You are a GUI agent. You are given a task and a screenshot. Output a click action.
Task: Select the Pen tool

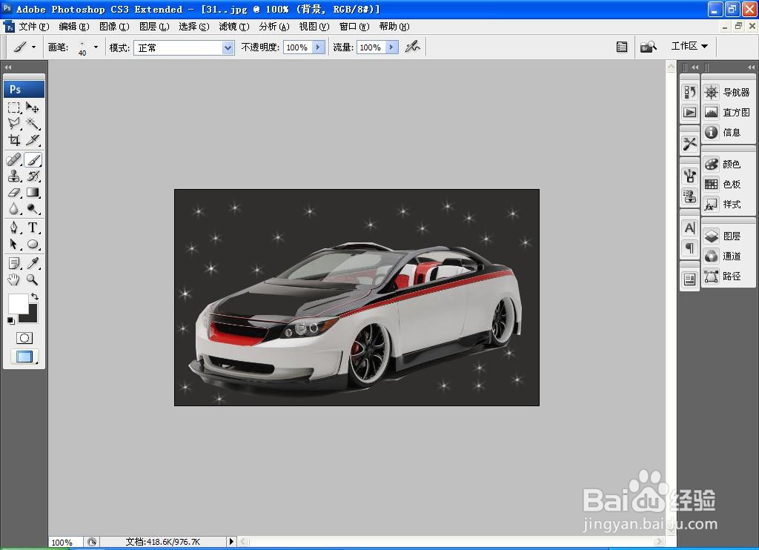(14, 228)
